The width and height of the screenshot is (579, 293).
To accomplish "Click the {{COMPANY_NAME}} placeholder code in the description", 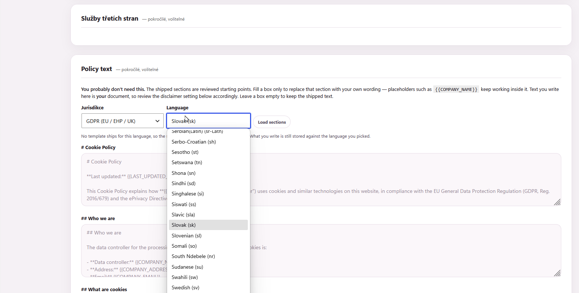I will click(x=456, y=89).
